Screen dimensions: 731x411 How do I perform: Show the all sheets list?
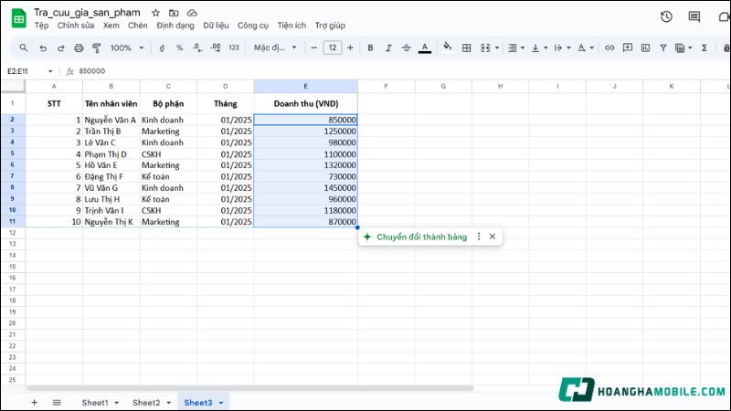(57, 402)
